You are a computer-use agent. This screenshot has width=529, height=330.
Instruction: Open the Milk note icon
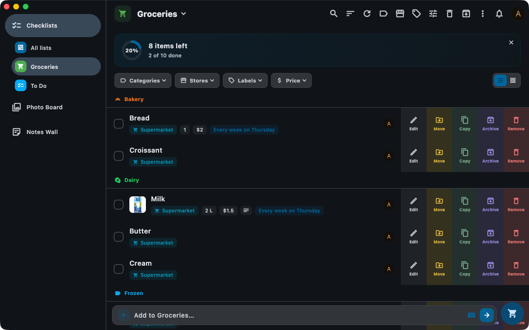[x=246, y=211]
